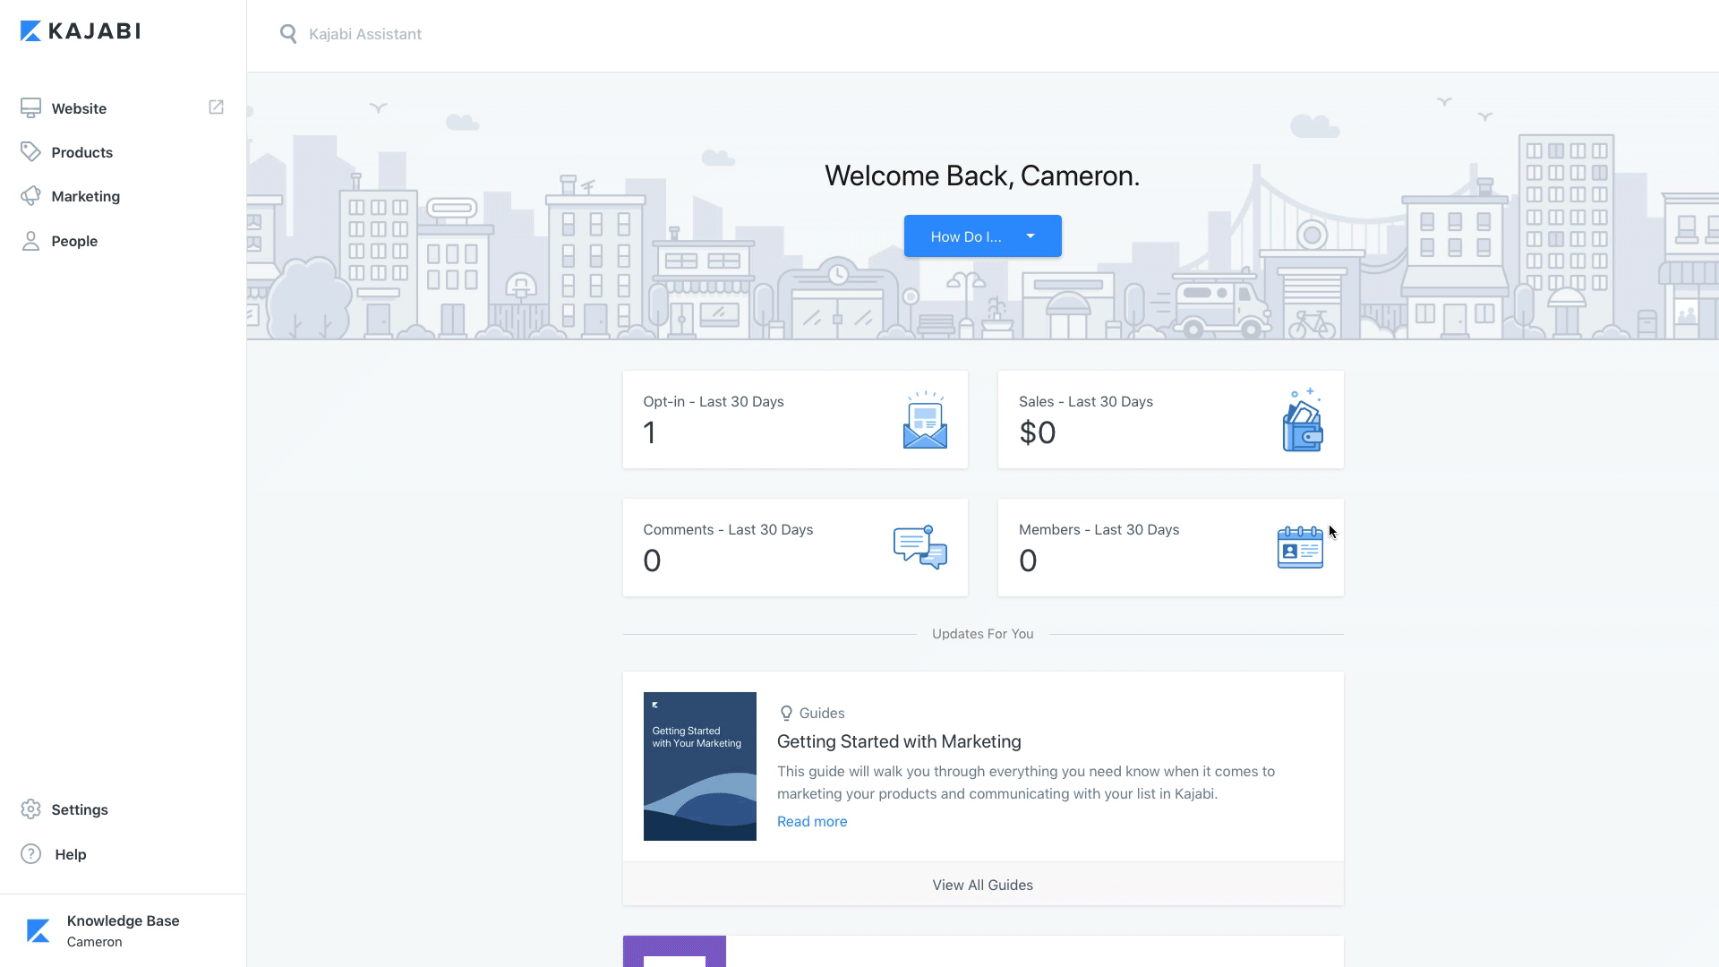The height and width of the screenshot is (967, 1719).
Task: Click View All Guides button
Action: click(x=982, y=885)
